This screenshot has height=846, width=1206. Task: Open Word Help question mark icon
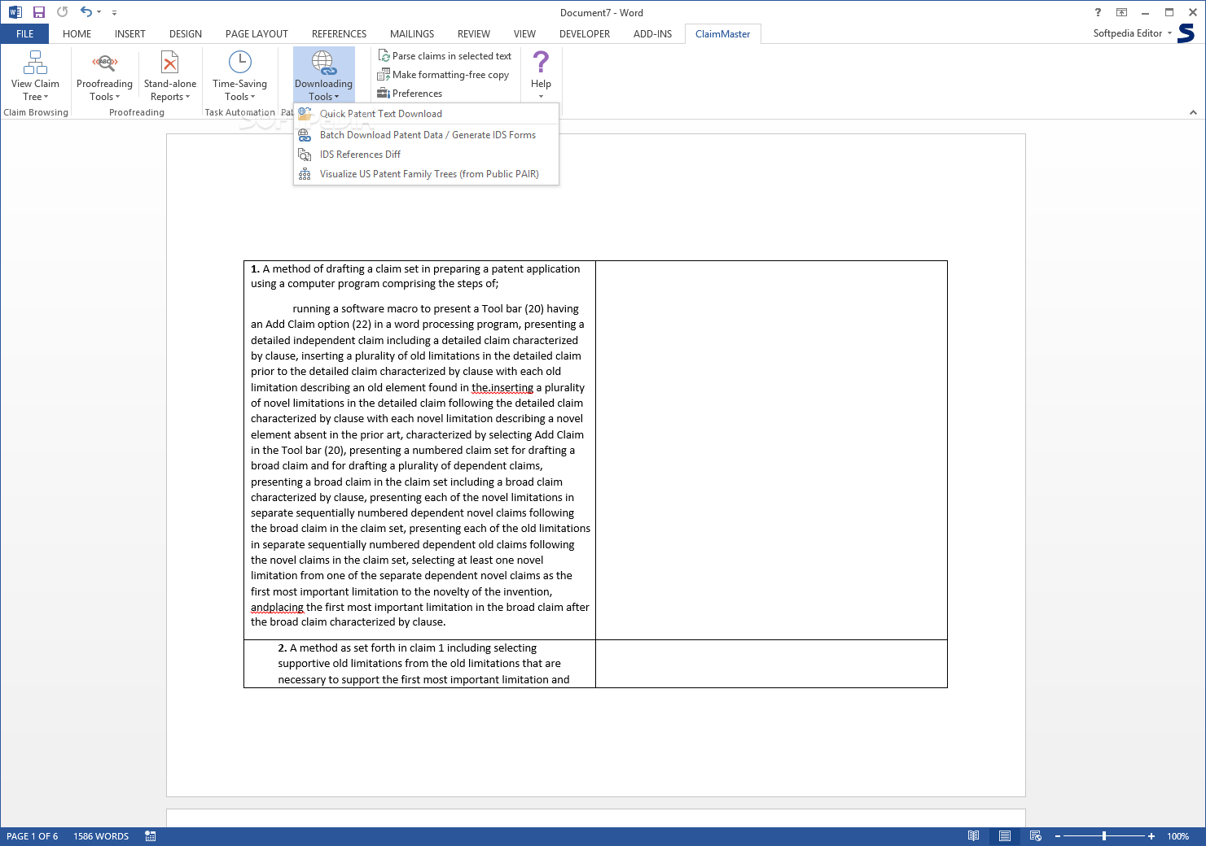click(1098, 12)
